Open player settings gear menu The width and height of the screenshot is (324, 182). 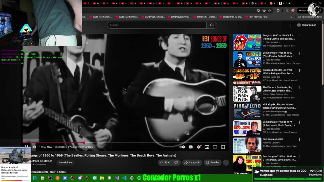coord(199,147)
